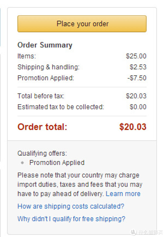Click the Items label in the summary
The width and height of the screenshot is (164, 237).
(27, 56)
